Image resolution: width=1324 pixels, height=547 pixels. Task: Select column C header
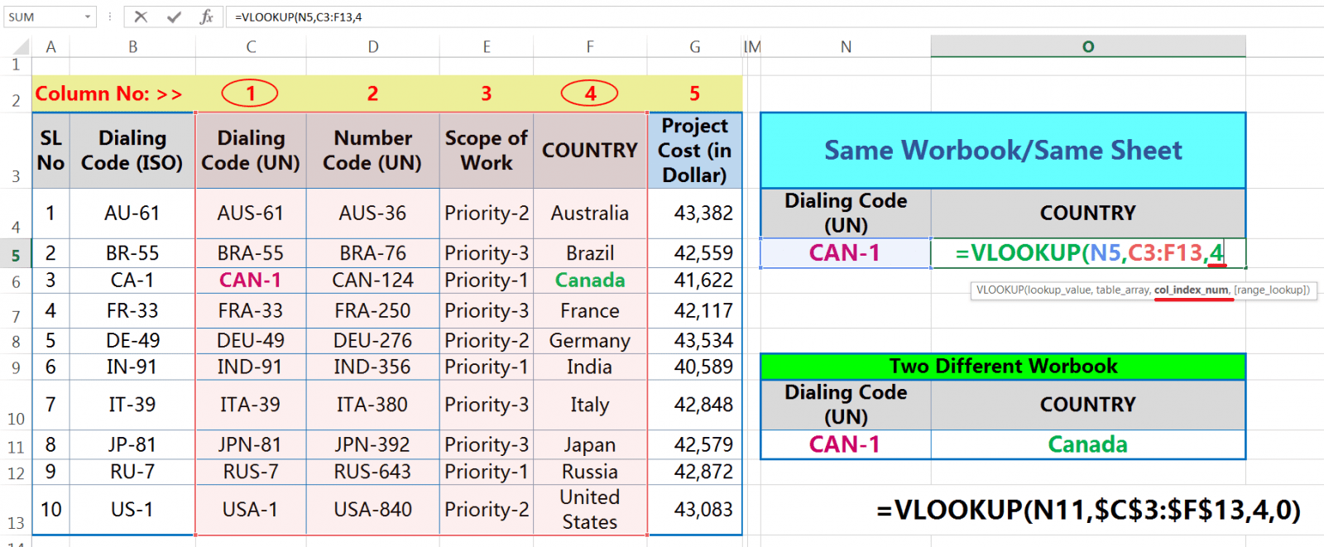click(x=251, y=47)
